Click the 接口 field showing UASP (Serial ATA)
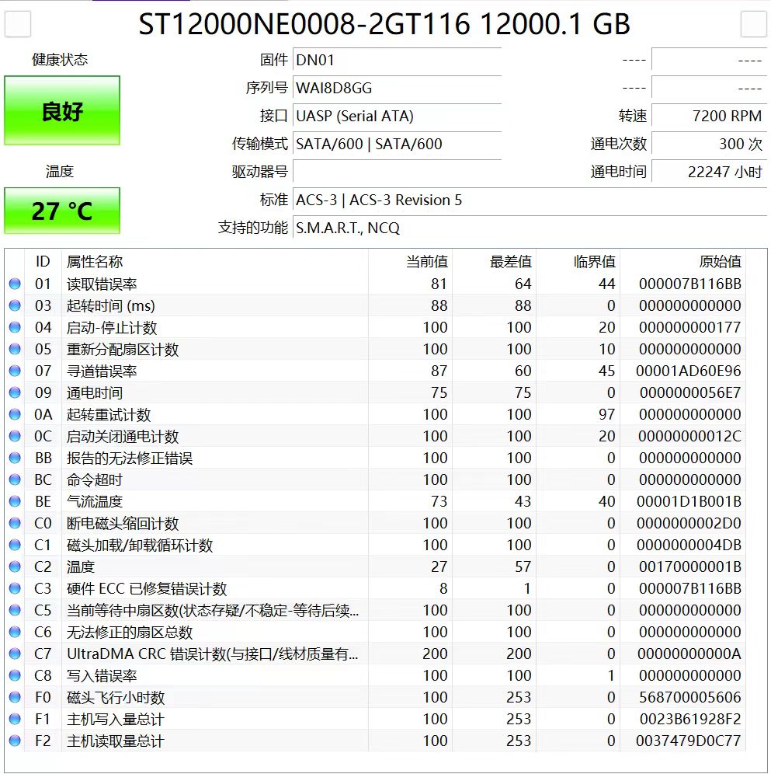Screen dimensions: 771x774 (x=397, y=116)
